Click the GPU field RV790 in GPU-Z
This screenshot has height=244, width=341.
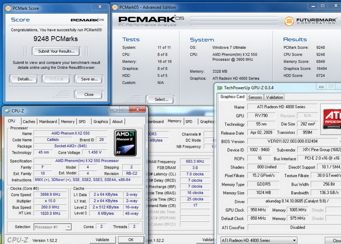[261, 115]
